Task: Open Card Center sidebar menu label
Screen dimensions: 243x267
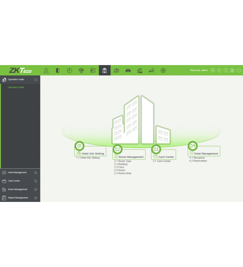Action: tap(14, 181)
